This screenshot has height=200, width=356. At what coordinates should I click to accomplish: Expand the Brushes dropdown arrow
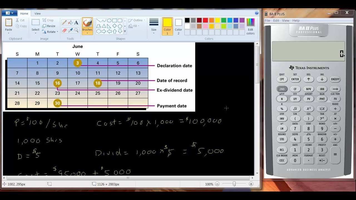point(87,33)
